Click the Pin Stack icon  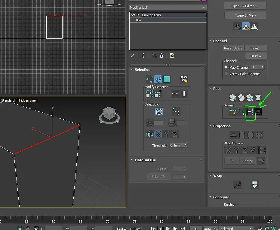pos(133,56)
